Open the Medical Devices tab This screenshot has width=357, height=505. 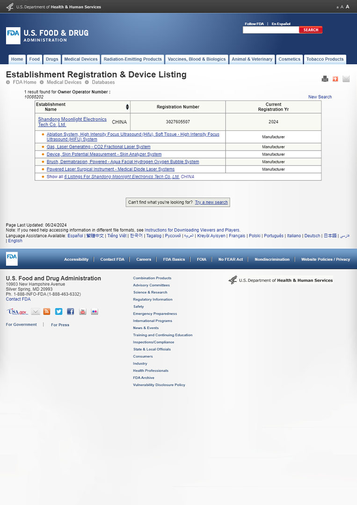tap(81, 59)
